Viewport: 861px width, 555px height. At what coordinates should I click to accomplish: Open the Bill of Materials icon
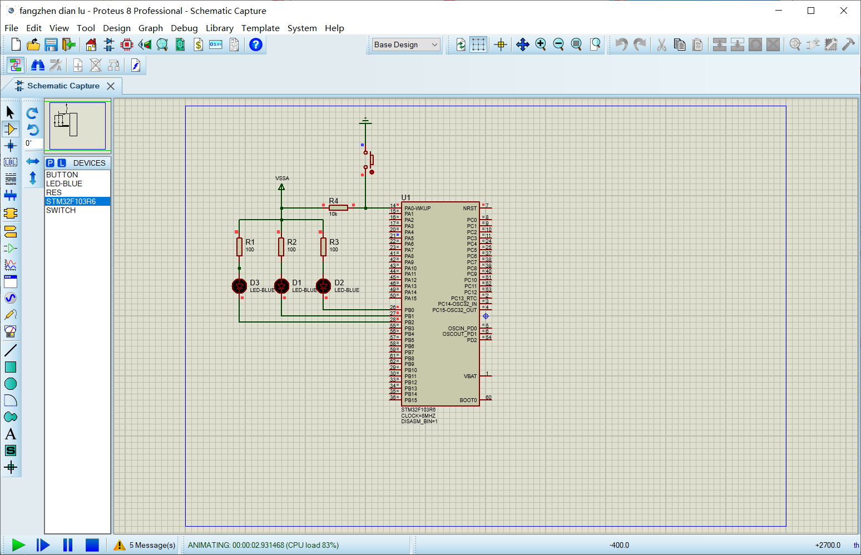(x=198, y=44)
